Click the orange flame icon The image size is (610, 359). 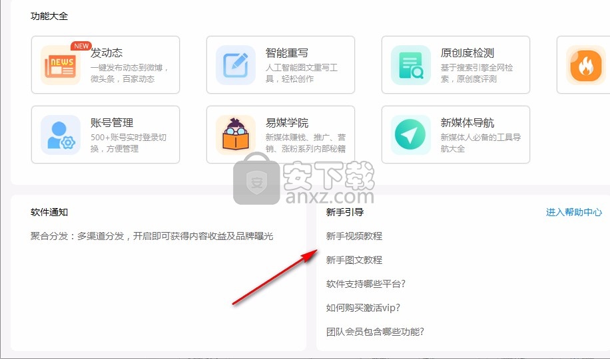(x=585, y=65)
